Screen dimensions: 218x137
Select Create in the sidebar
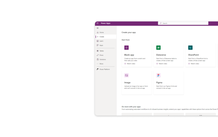point(106,37)
